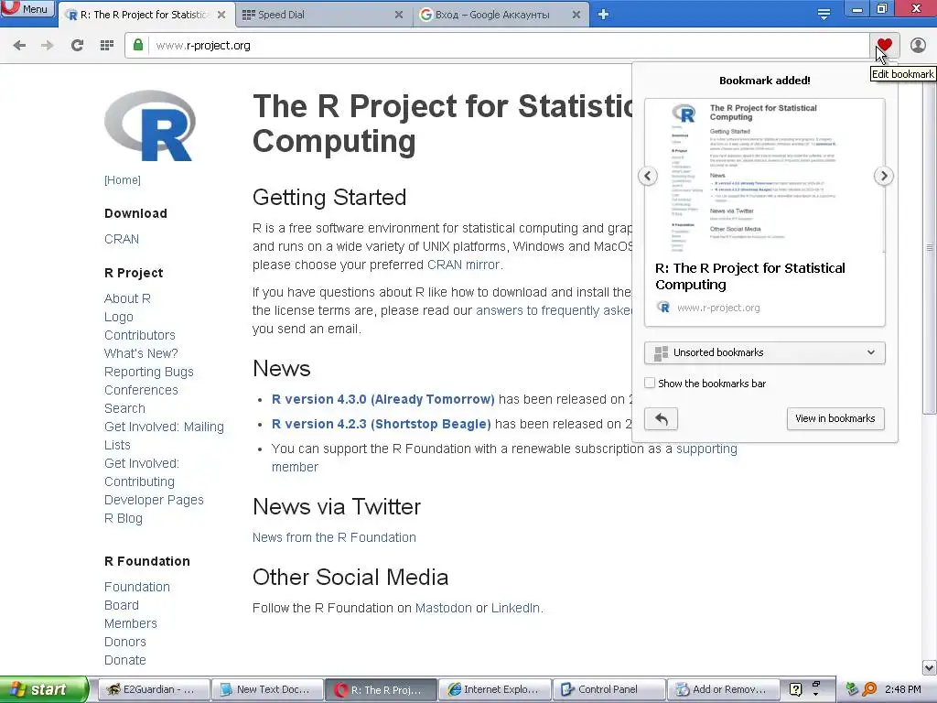Switch to the Вход – Google Аккаунты tab
This screenshot has width=937, height=703.
tap(501, 15)
